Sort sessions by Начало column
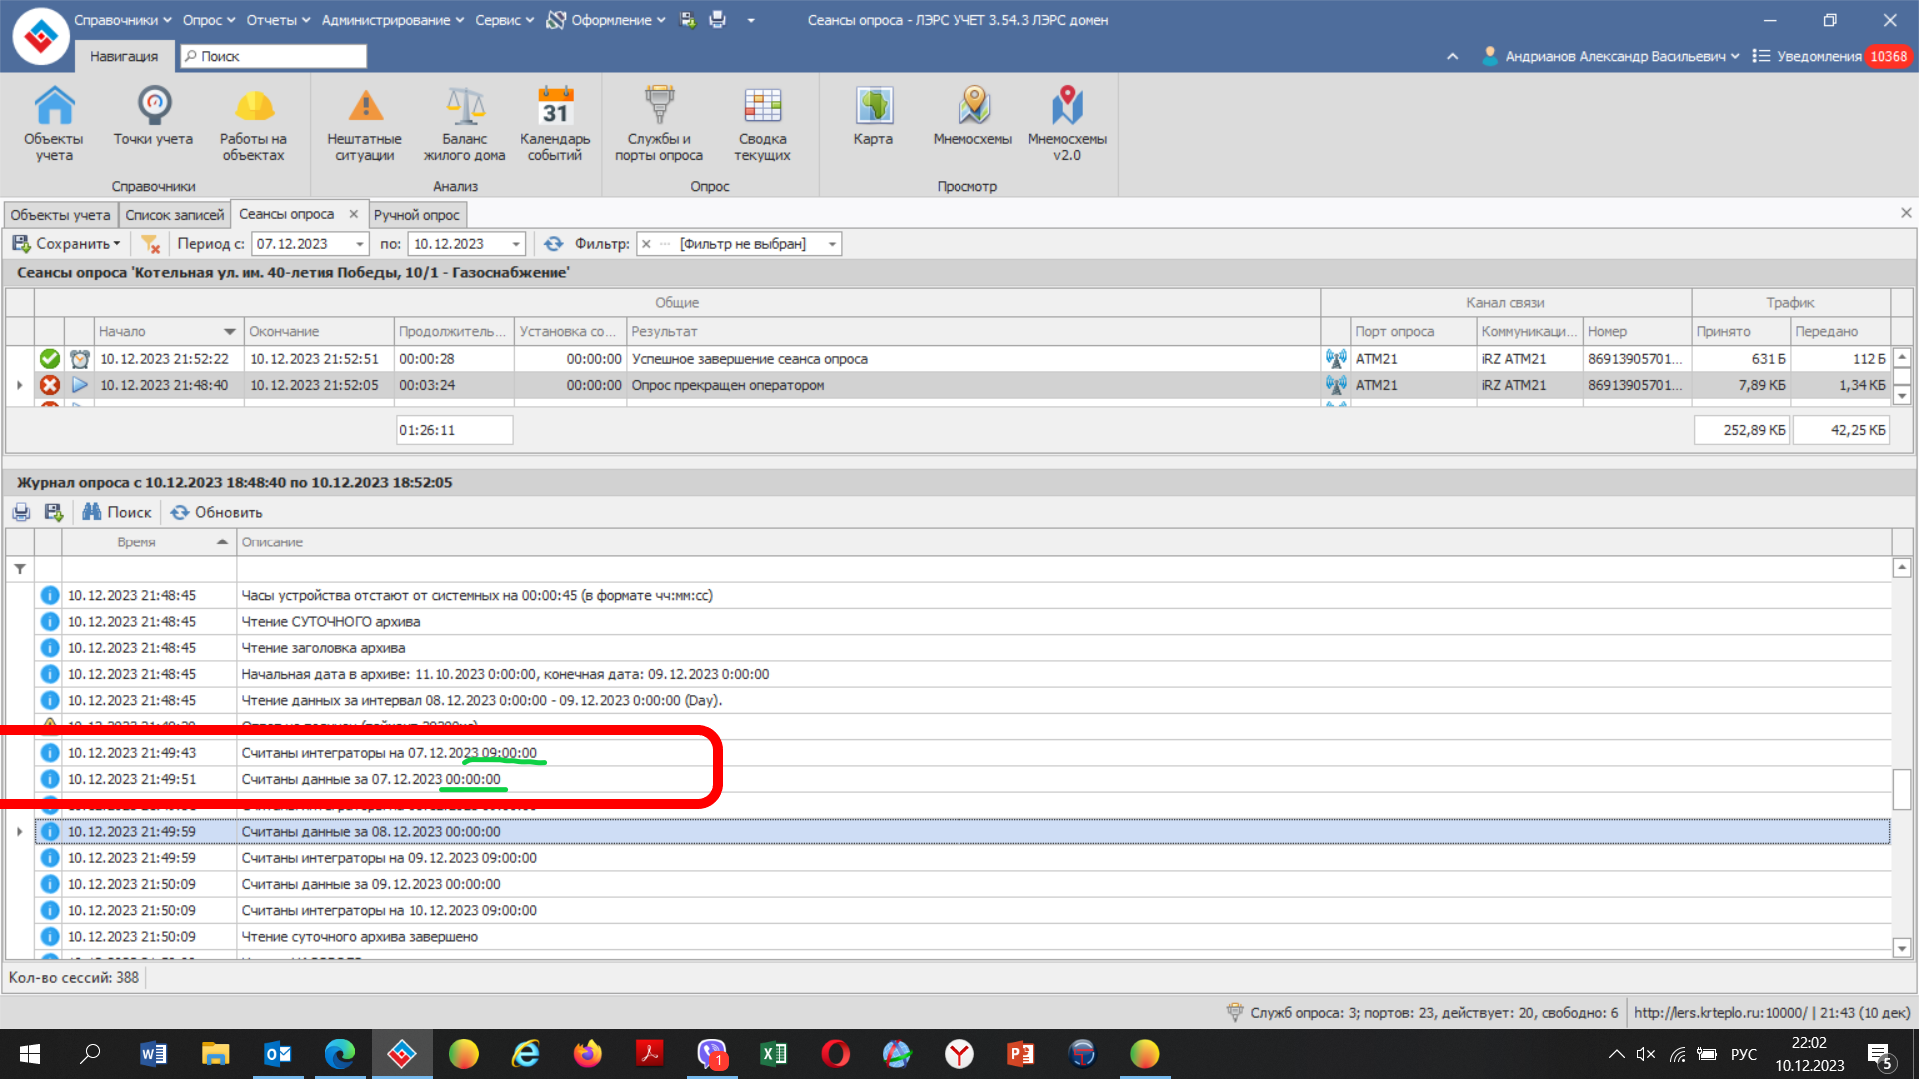 pyautogui.click(x=168, y=331)
